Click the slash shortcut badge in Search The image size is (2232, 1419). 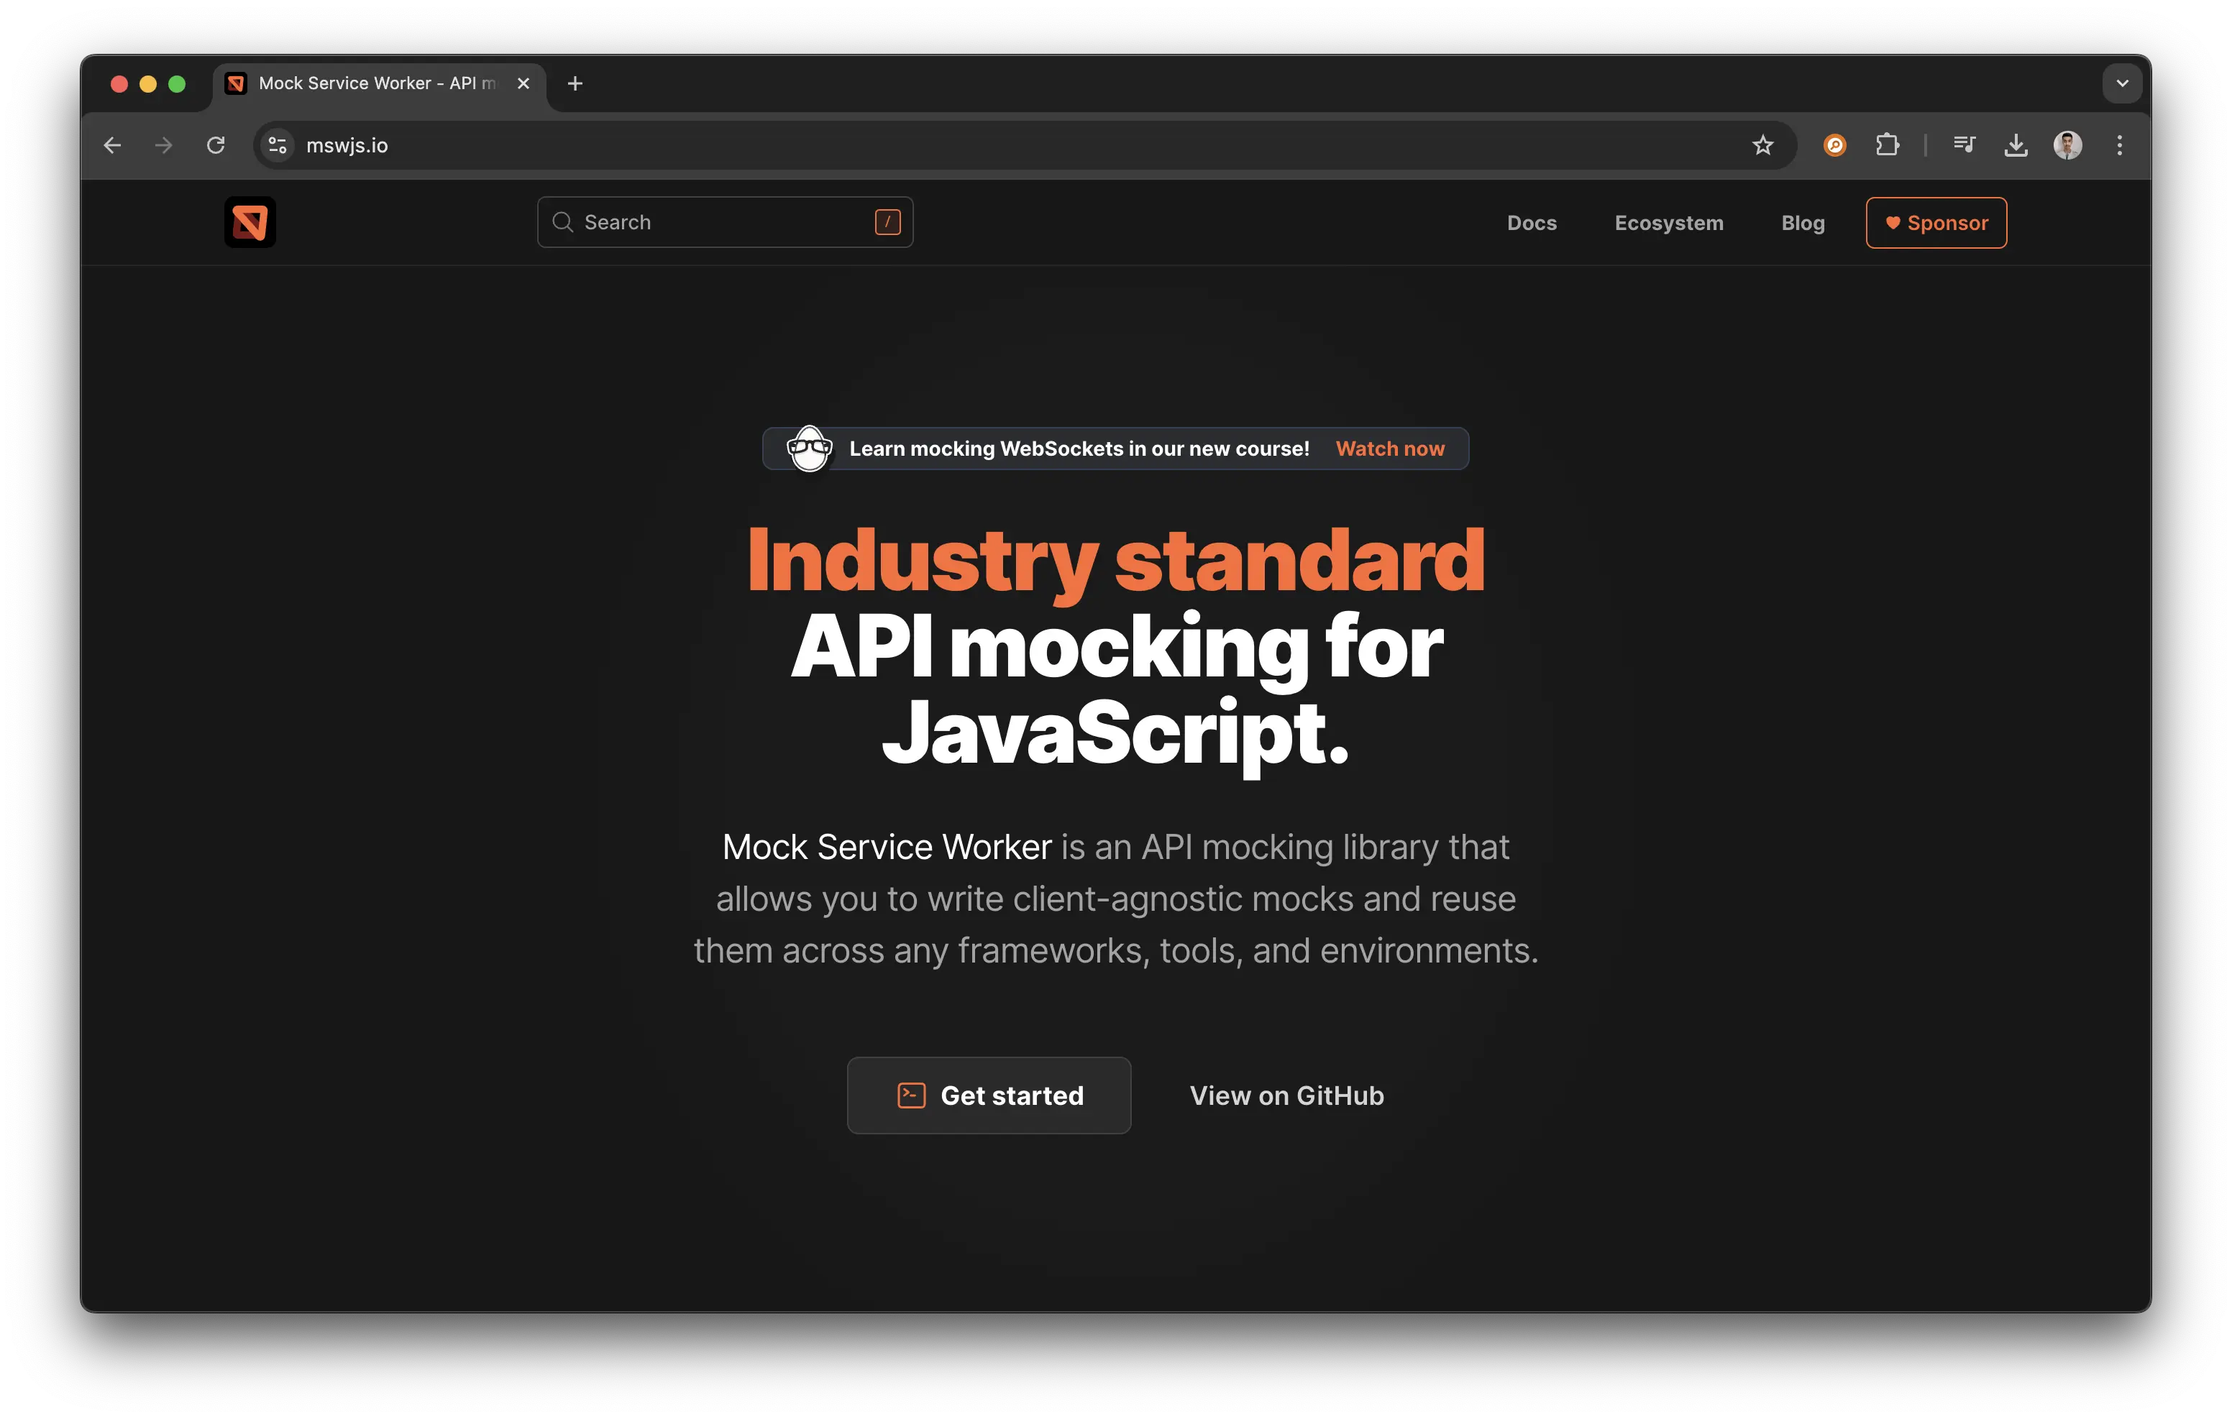(887, 222)
